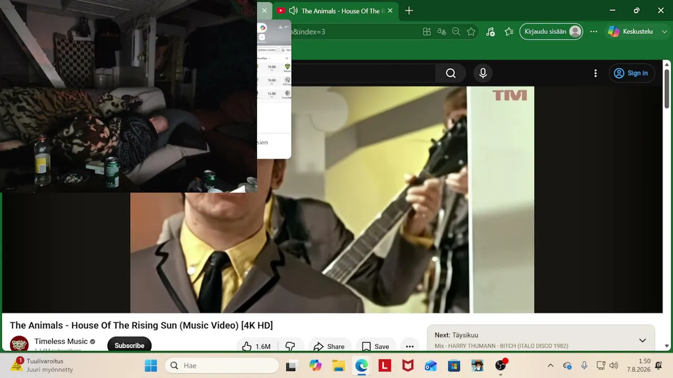Open Outlook from the taskbar
The image size is (673, 378).
(431, 365)
